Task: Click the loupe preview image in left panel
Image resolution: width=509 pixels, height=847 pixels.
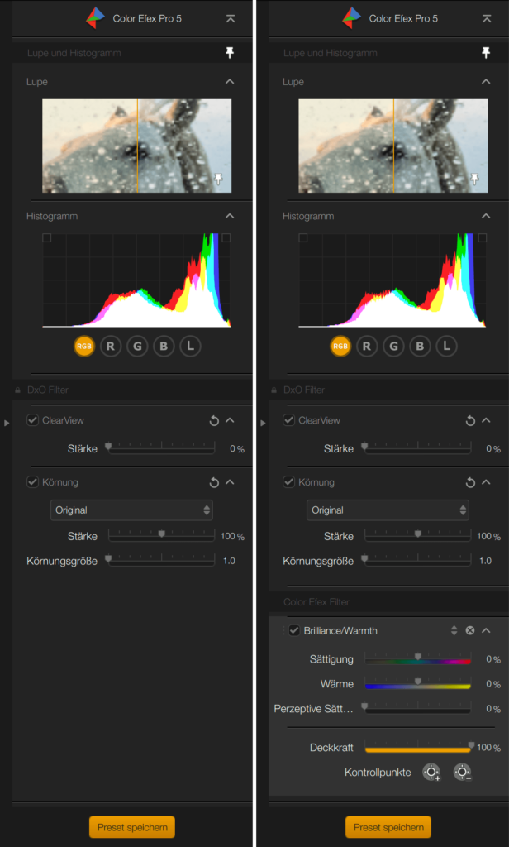Action: click(x=137, y=146)
